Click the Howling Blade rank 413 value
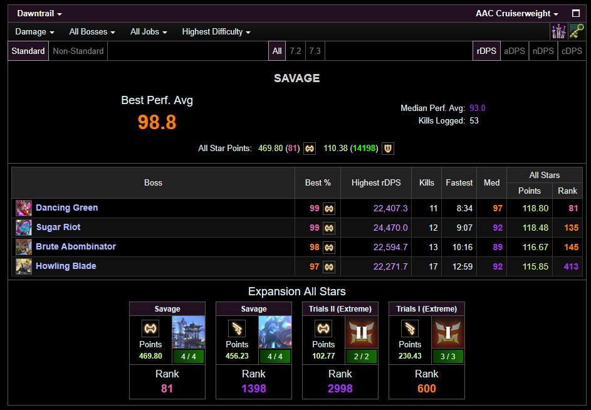The image size is (591, 410). [x=571, y=266]
